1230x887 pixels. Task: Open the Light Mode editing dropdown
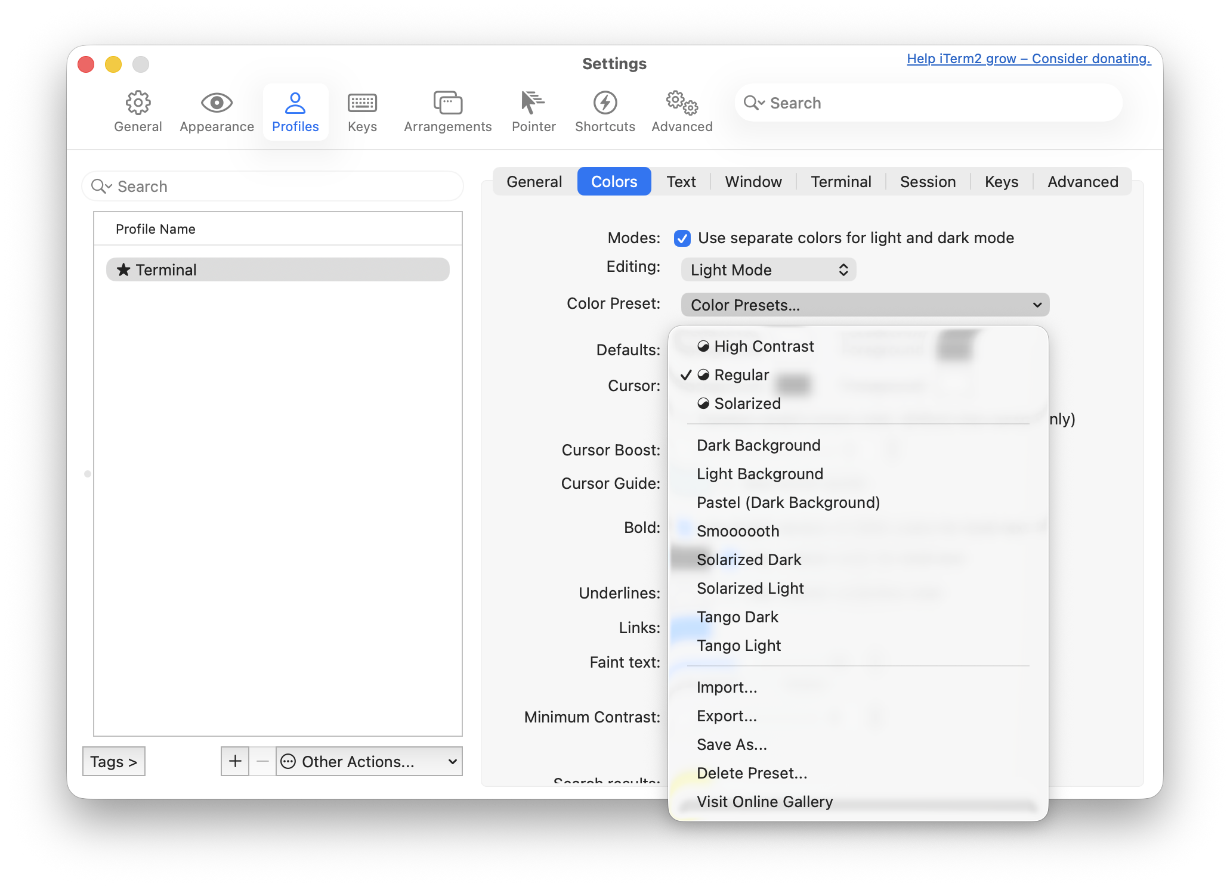[x=768, y=270]
